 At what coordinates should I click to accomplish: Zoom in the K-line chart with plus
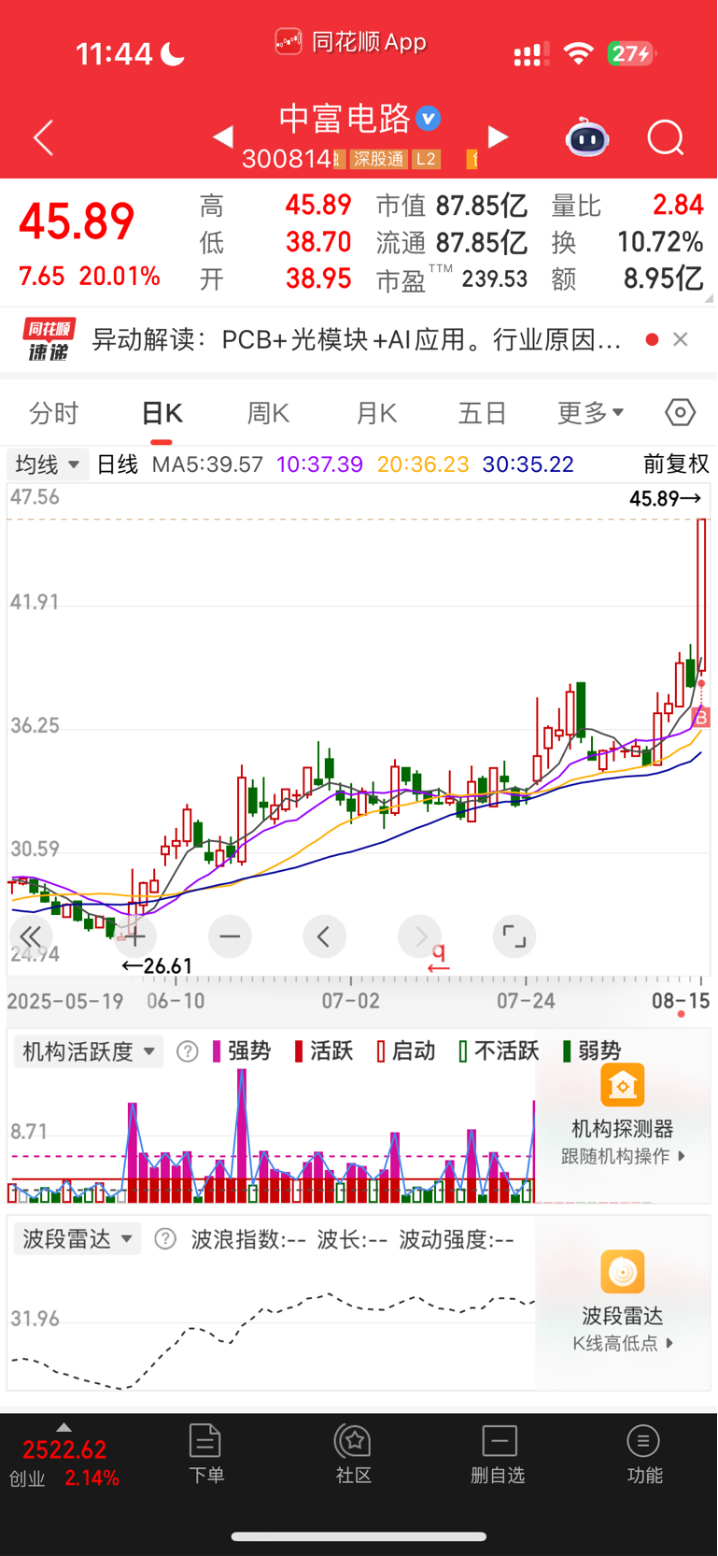pyautogui.click(x=134, y=936)
